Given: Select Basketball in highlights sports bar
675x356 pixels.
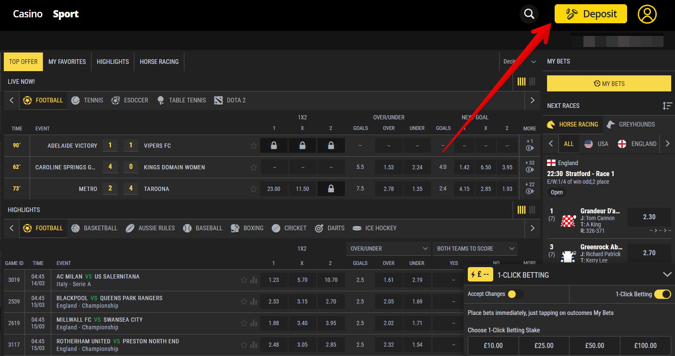Looking at the screenshot, I should (94, 228).
